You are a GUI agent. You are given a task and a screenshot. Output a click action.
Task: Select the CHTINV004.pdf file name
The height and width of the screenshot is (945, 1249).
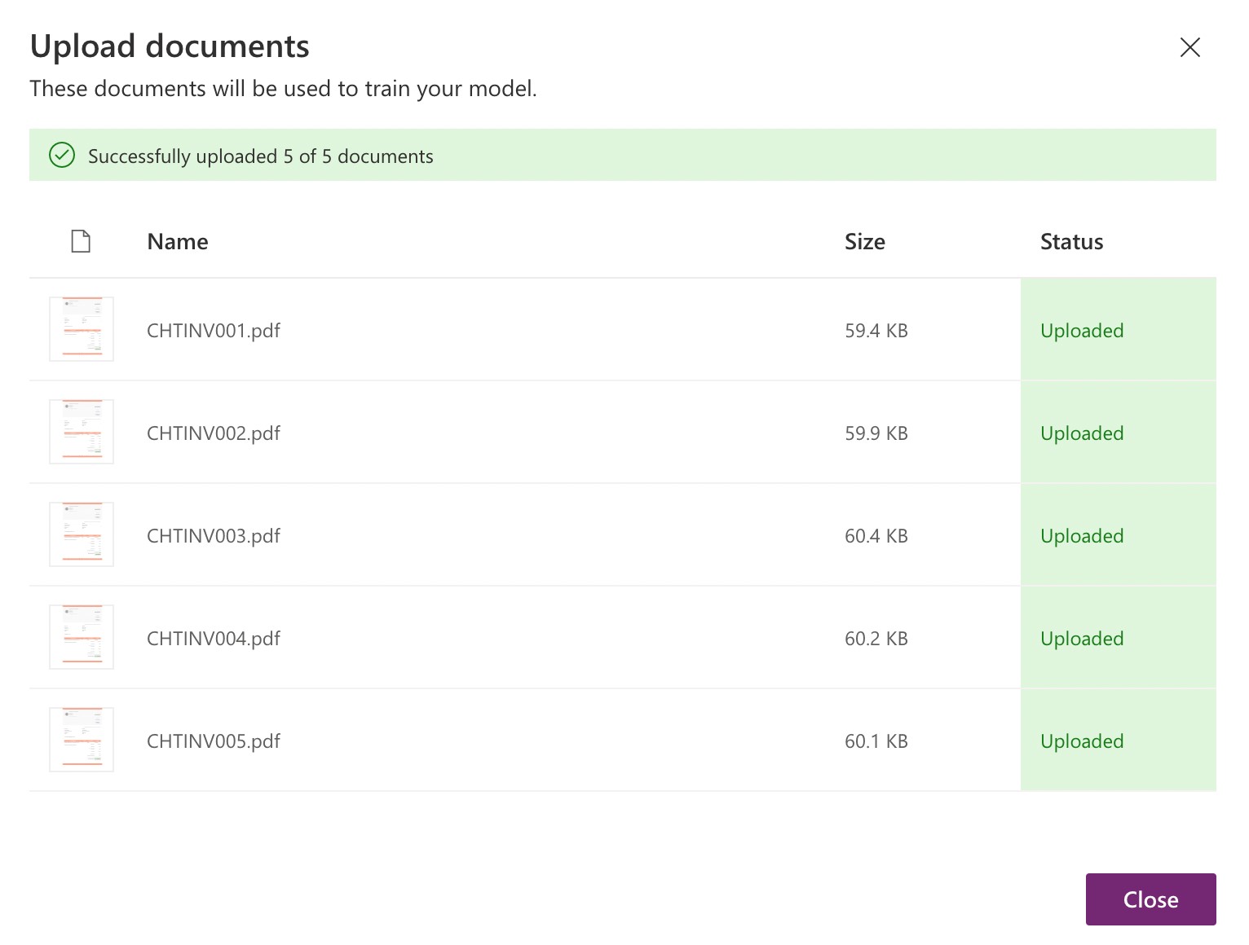(x=213, y=639)
